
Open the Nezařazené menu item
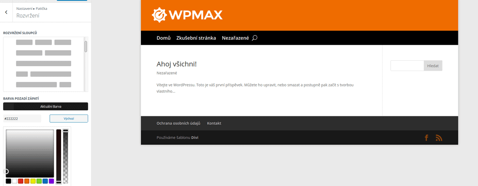point(235,38)
